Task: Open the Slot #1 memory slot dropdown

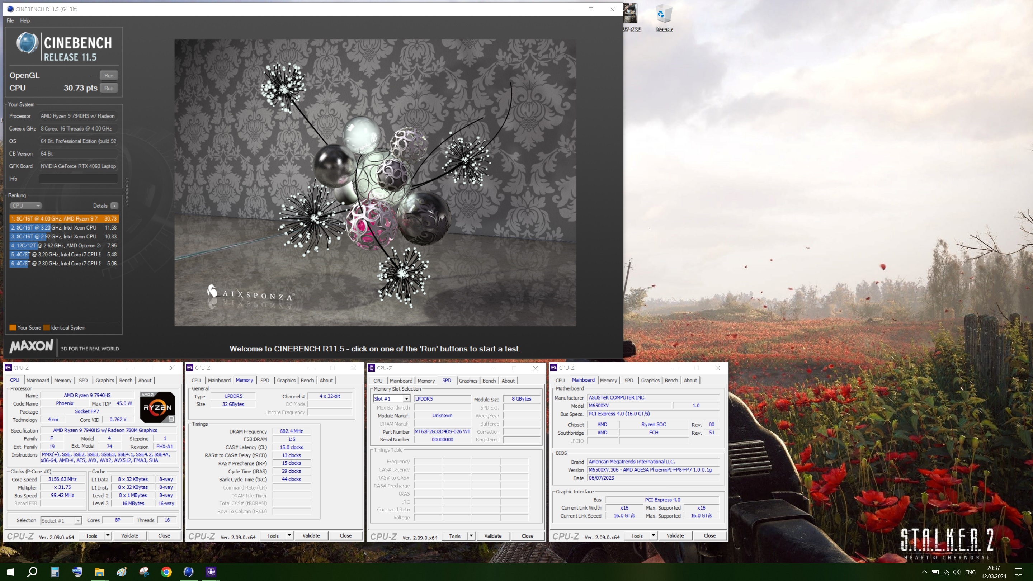Action: coord(391,398)
